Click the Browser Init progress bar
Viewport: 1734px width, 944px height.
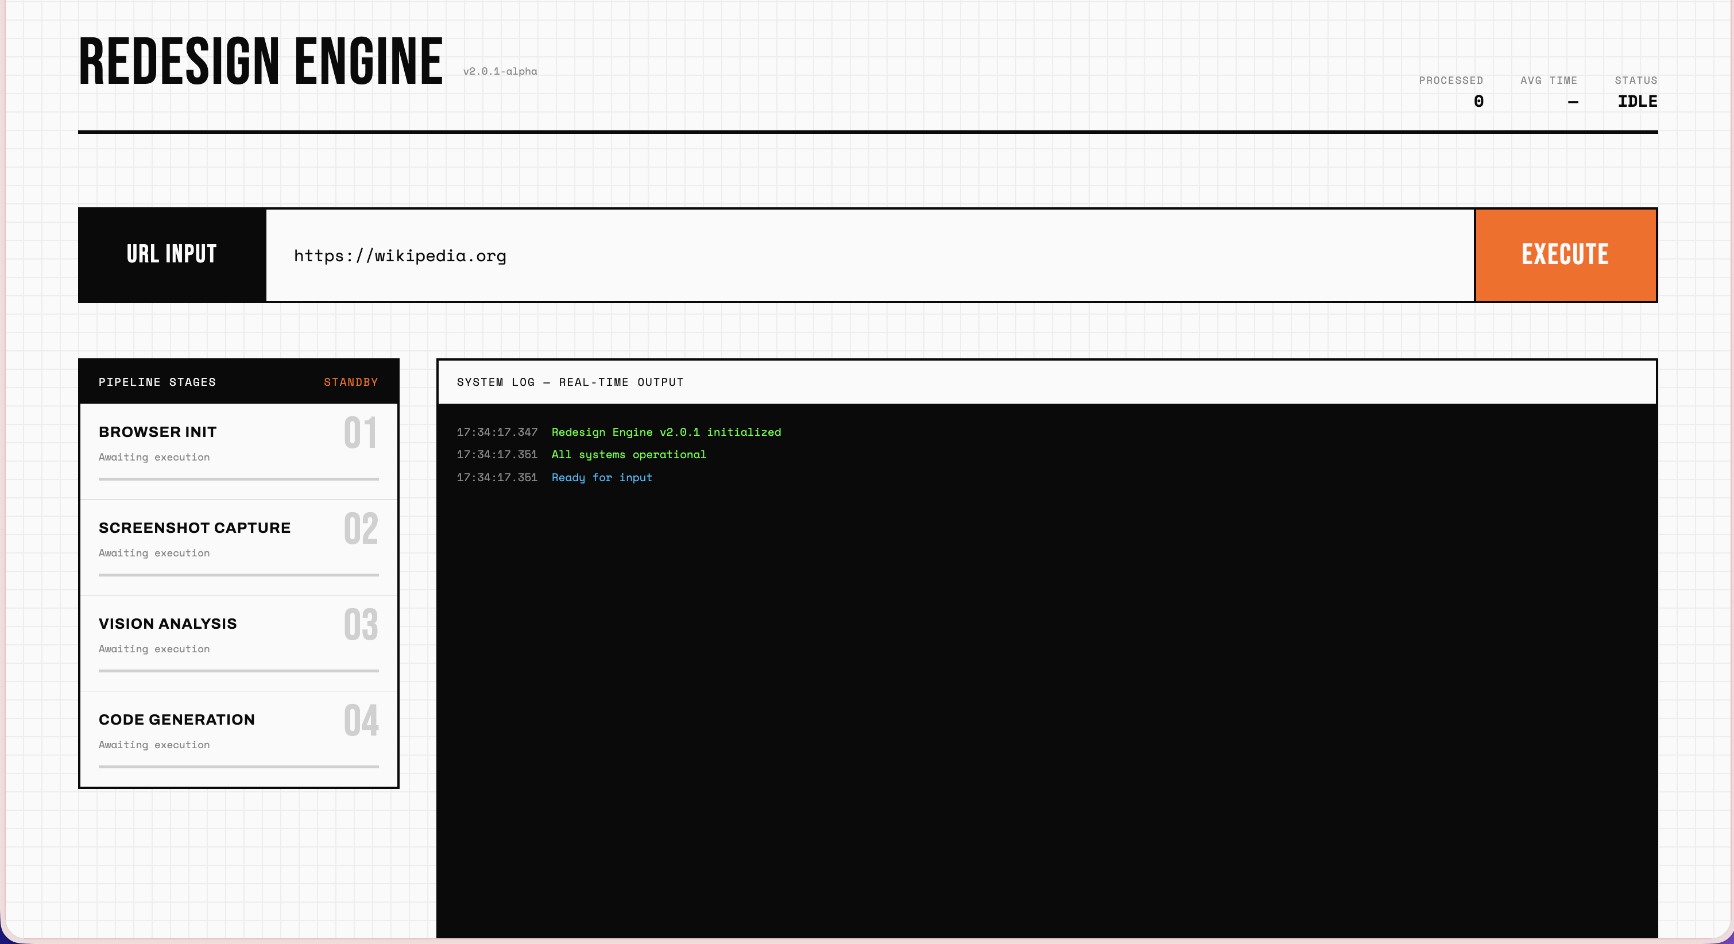[x=238, y=479]
